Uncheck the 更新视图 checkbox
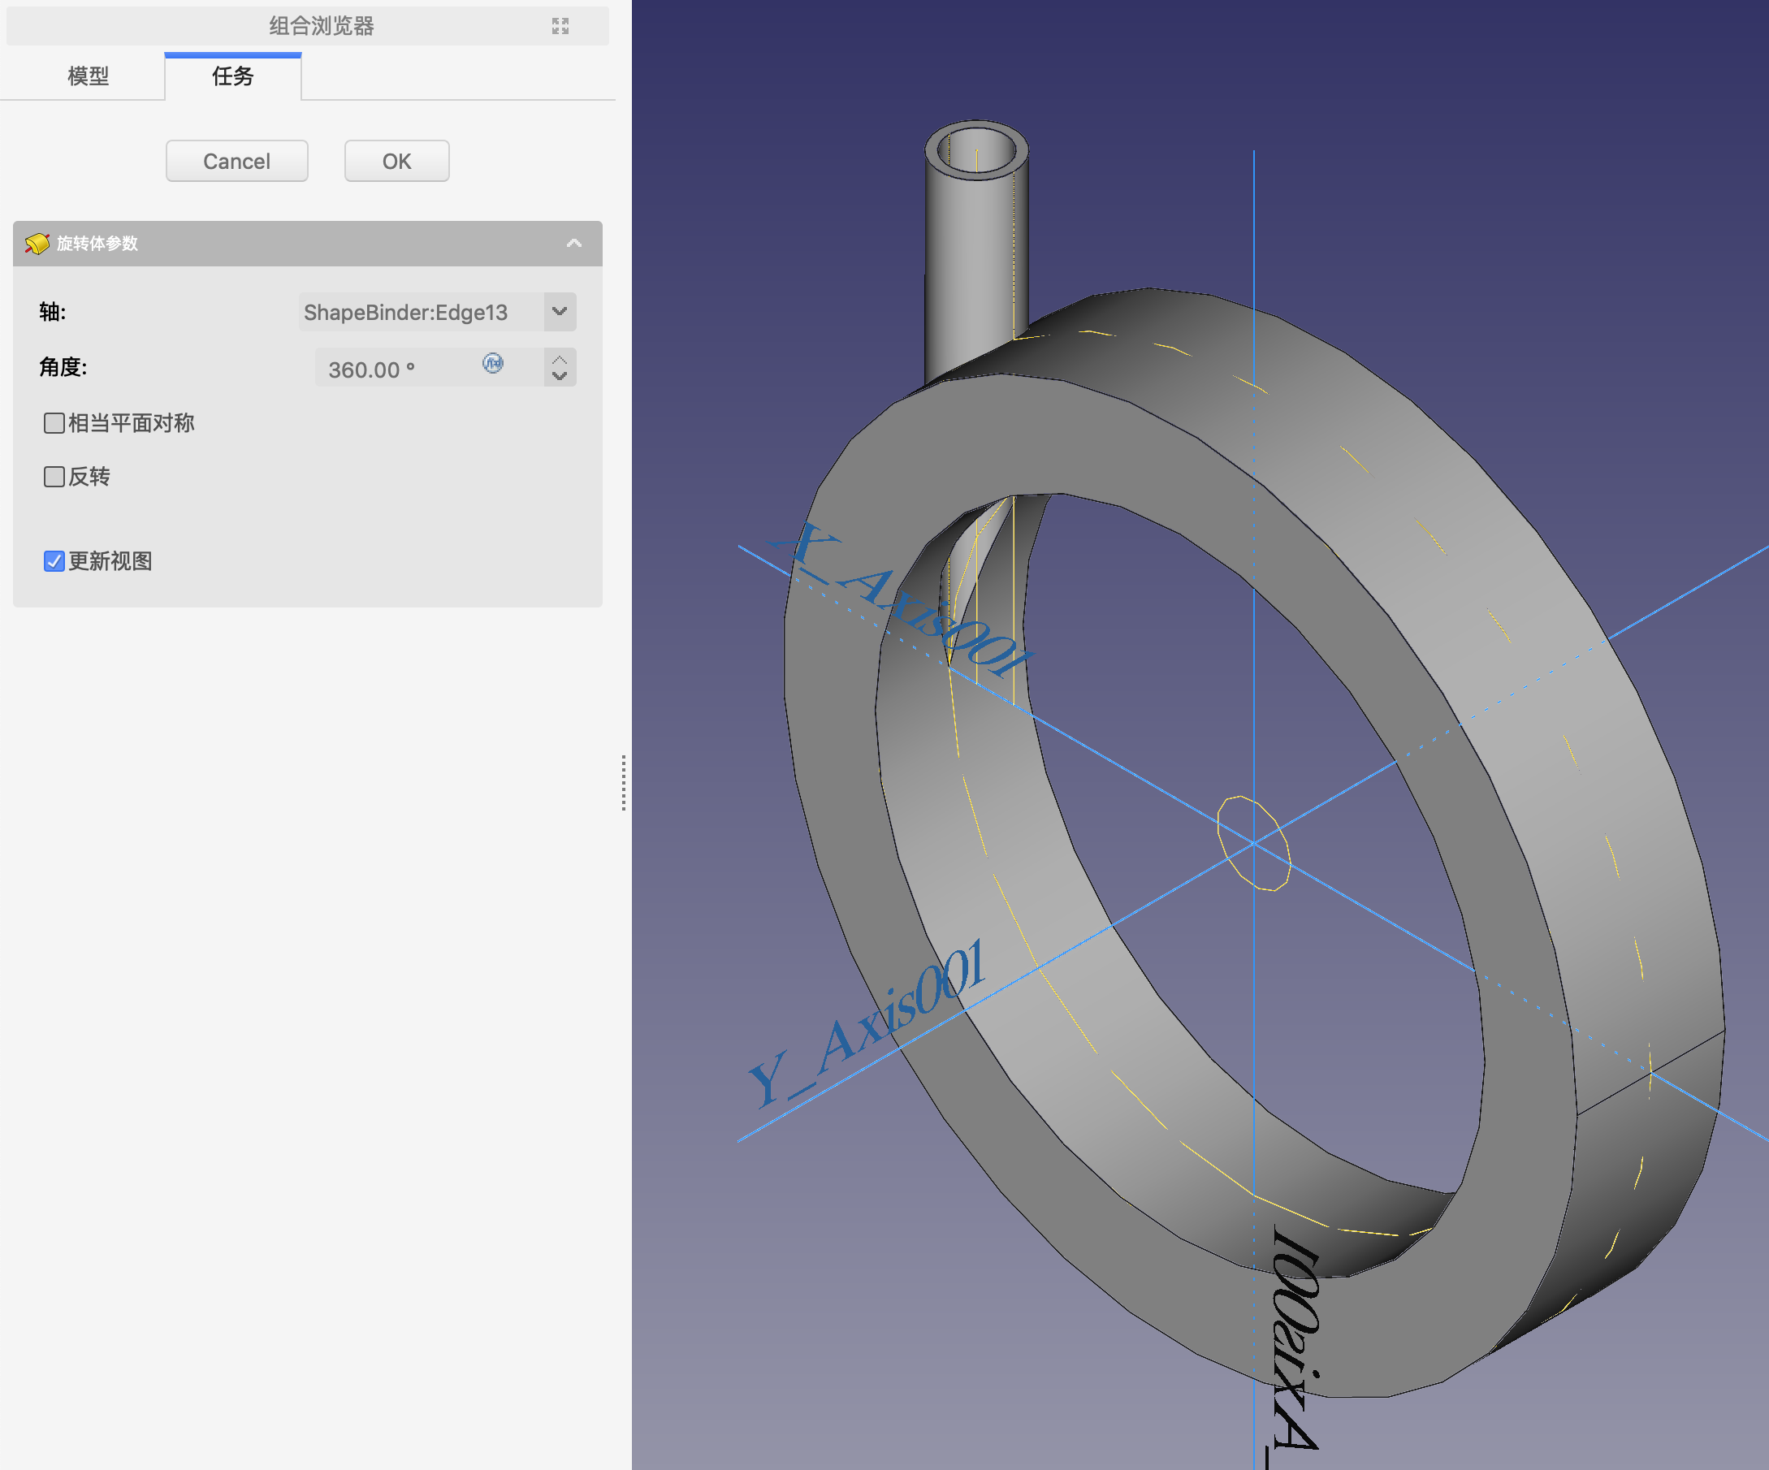This screenshot has width=1769, height=1470. (x=54, y=561)
